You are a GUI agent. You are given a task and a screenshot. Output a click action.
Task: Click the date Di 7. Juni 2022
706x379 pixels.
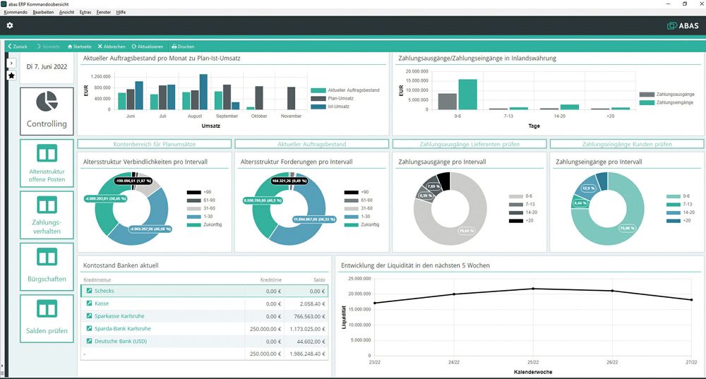(x=47, y=66)
